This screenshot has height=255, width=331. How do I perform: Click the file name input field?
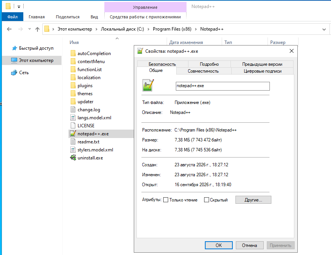223,86
